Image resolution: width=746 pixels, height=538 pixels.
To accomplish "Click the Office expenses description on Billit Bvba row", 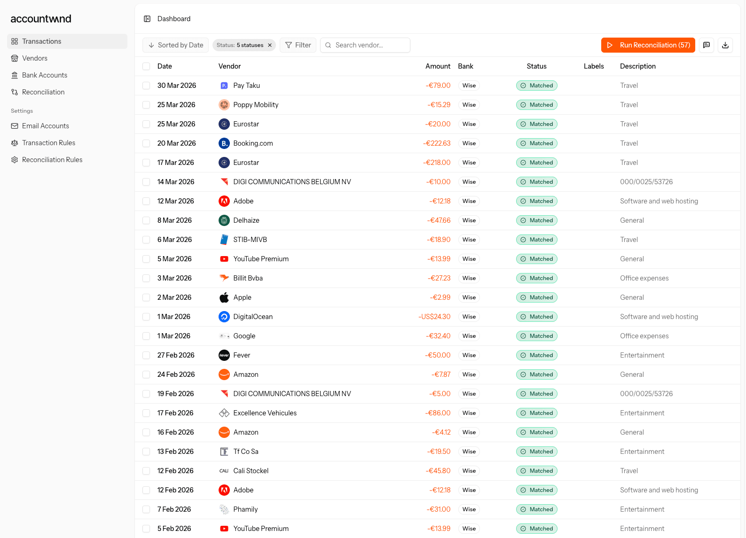I will click(644, 278).
